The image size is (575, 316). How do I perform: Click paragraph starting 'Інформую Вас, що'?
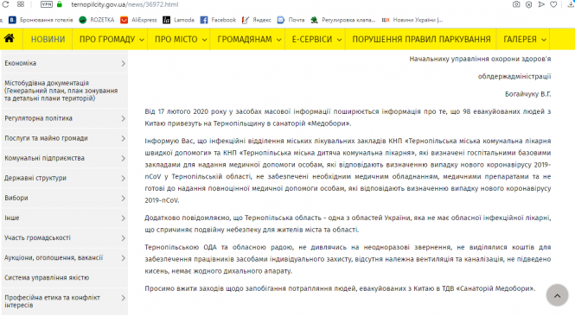(348, 171)
